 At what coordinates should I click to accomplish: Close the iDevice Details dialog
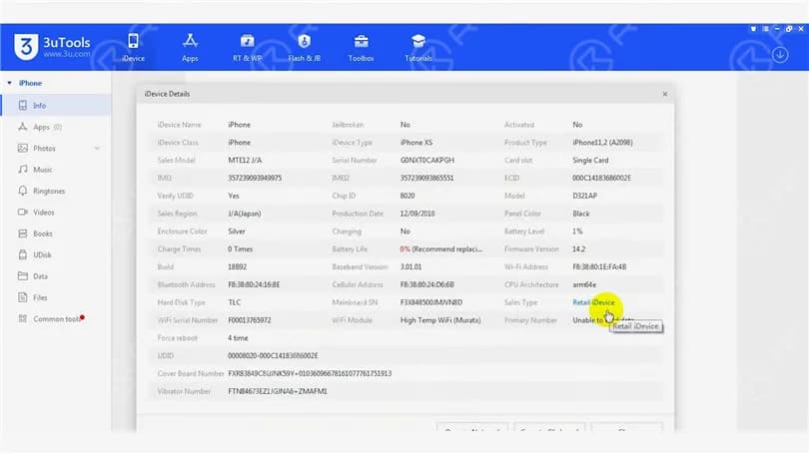(x=665, y=94)
